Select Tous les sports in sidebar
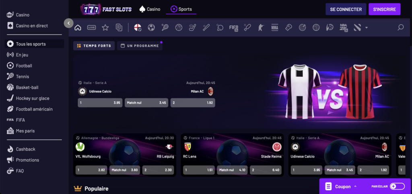412x194 pixels. pos(34,44)
